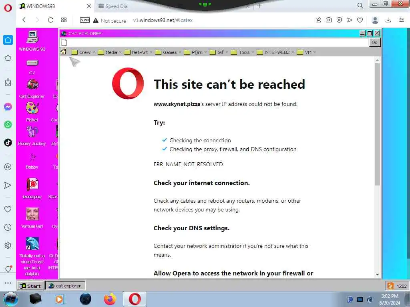Expand the Games bookmarks folder
This screenshot has width=410, height=307.
(x=168, y=52)
